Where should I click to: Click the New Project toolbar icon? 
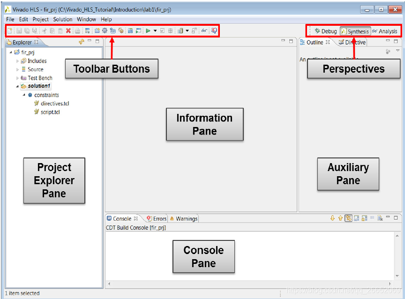[10, 31]
